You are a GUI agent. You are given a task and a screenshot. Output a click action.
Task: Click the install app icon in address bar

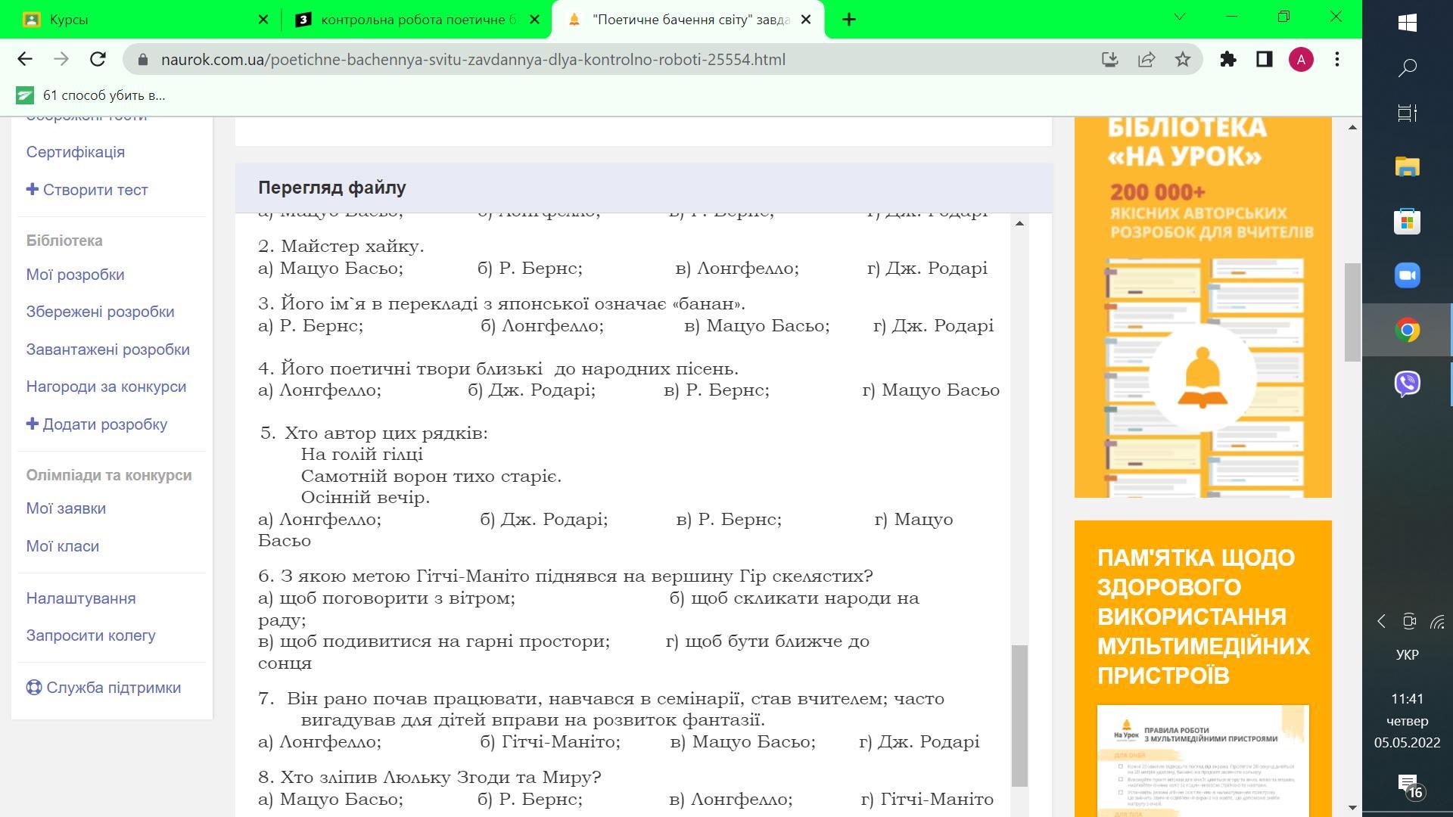point(1109,59)
